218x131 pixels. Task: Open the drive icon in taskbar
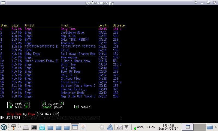click(x=26, y=127)
